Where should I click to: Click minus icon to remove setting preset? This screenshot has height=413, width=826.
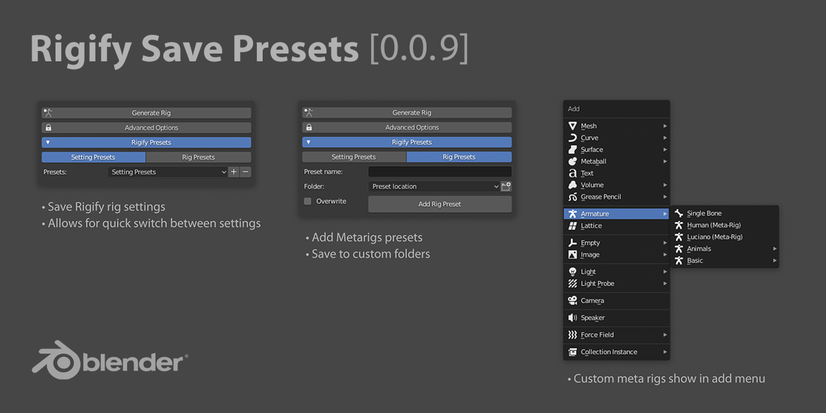click(x=245, y=172)
